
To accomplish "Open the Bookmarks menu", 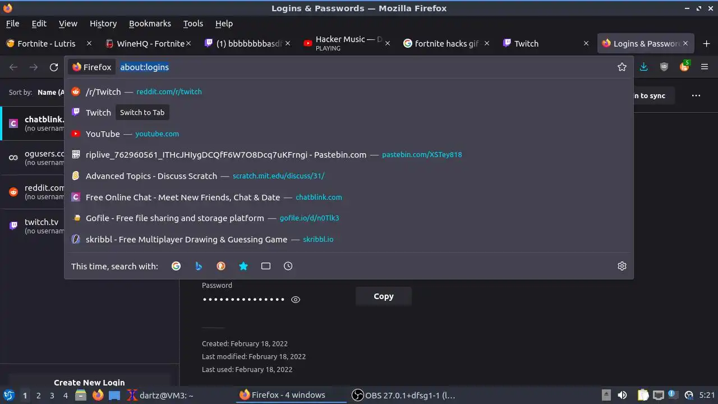I will [x=150, y=24].
